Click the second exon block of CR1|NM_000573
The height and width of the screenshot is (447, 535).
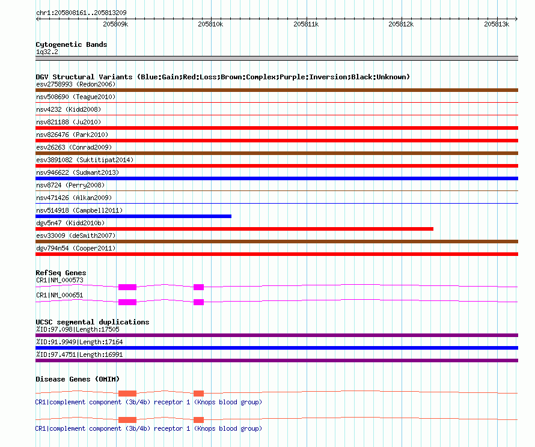point(198,287)
